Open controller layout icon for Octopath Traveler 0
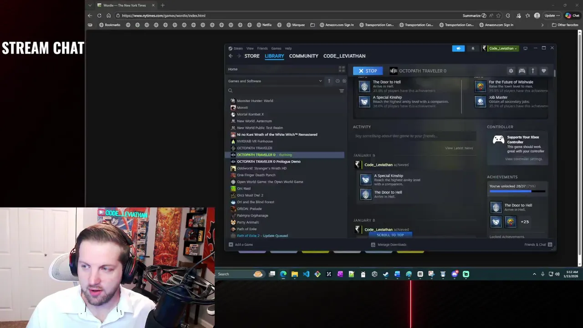The image size is (583, 328). click(522, 71)
